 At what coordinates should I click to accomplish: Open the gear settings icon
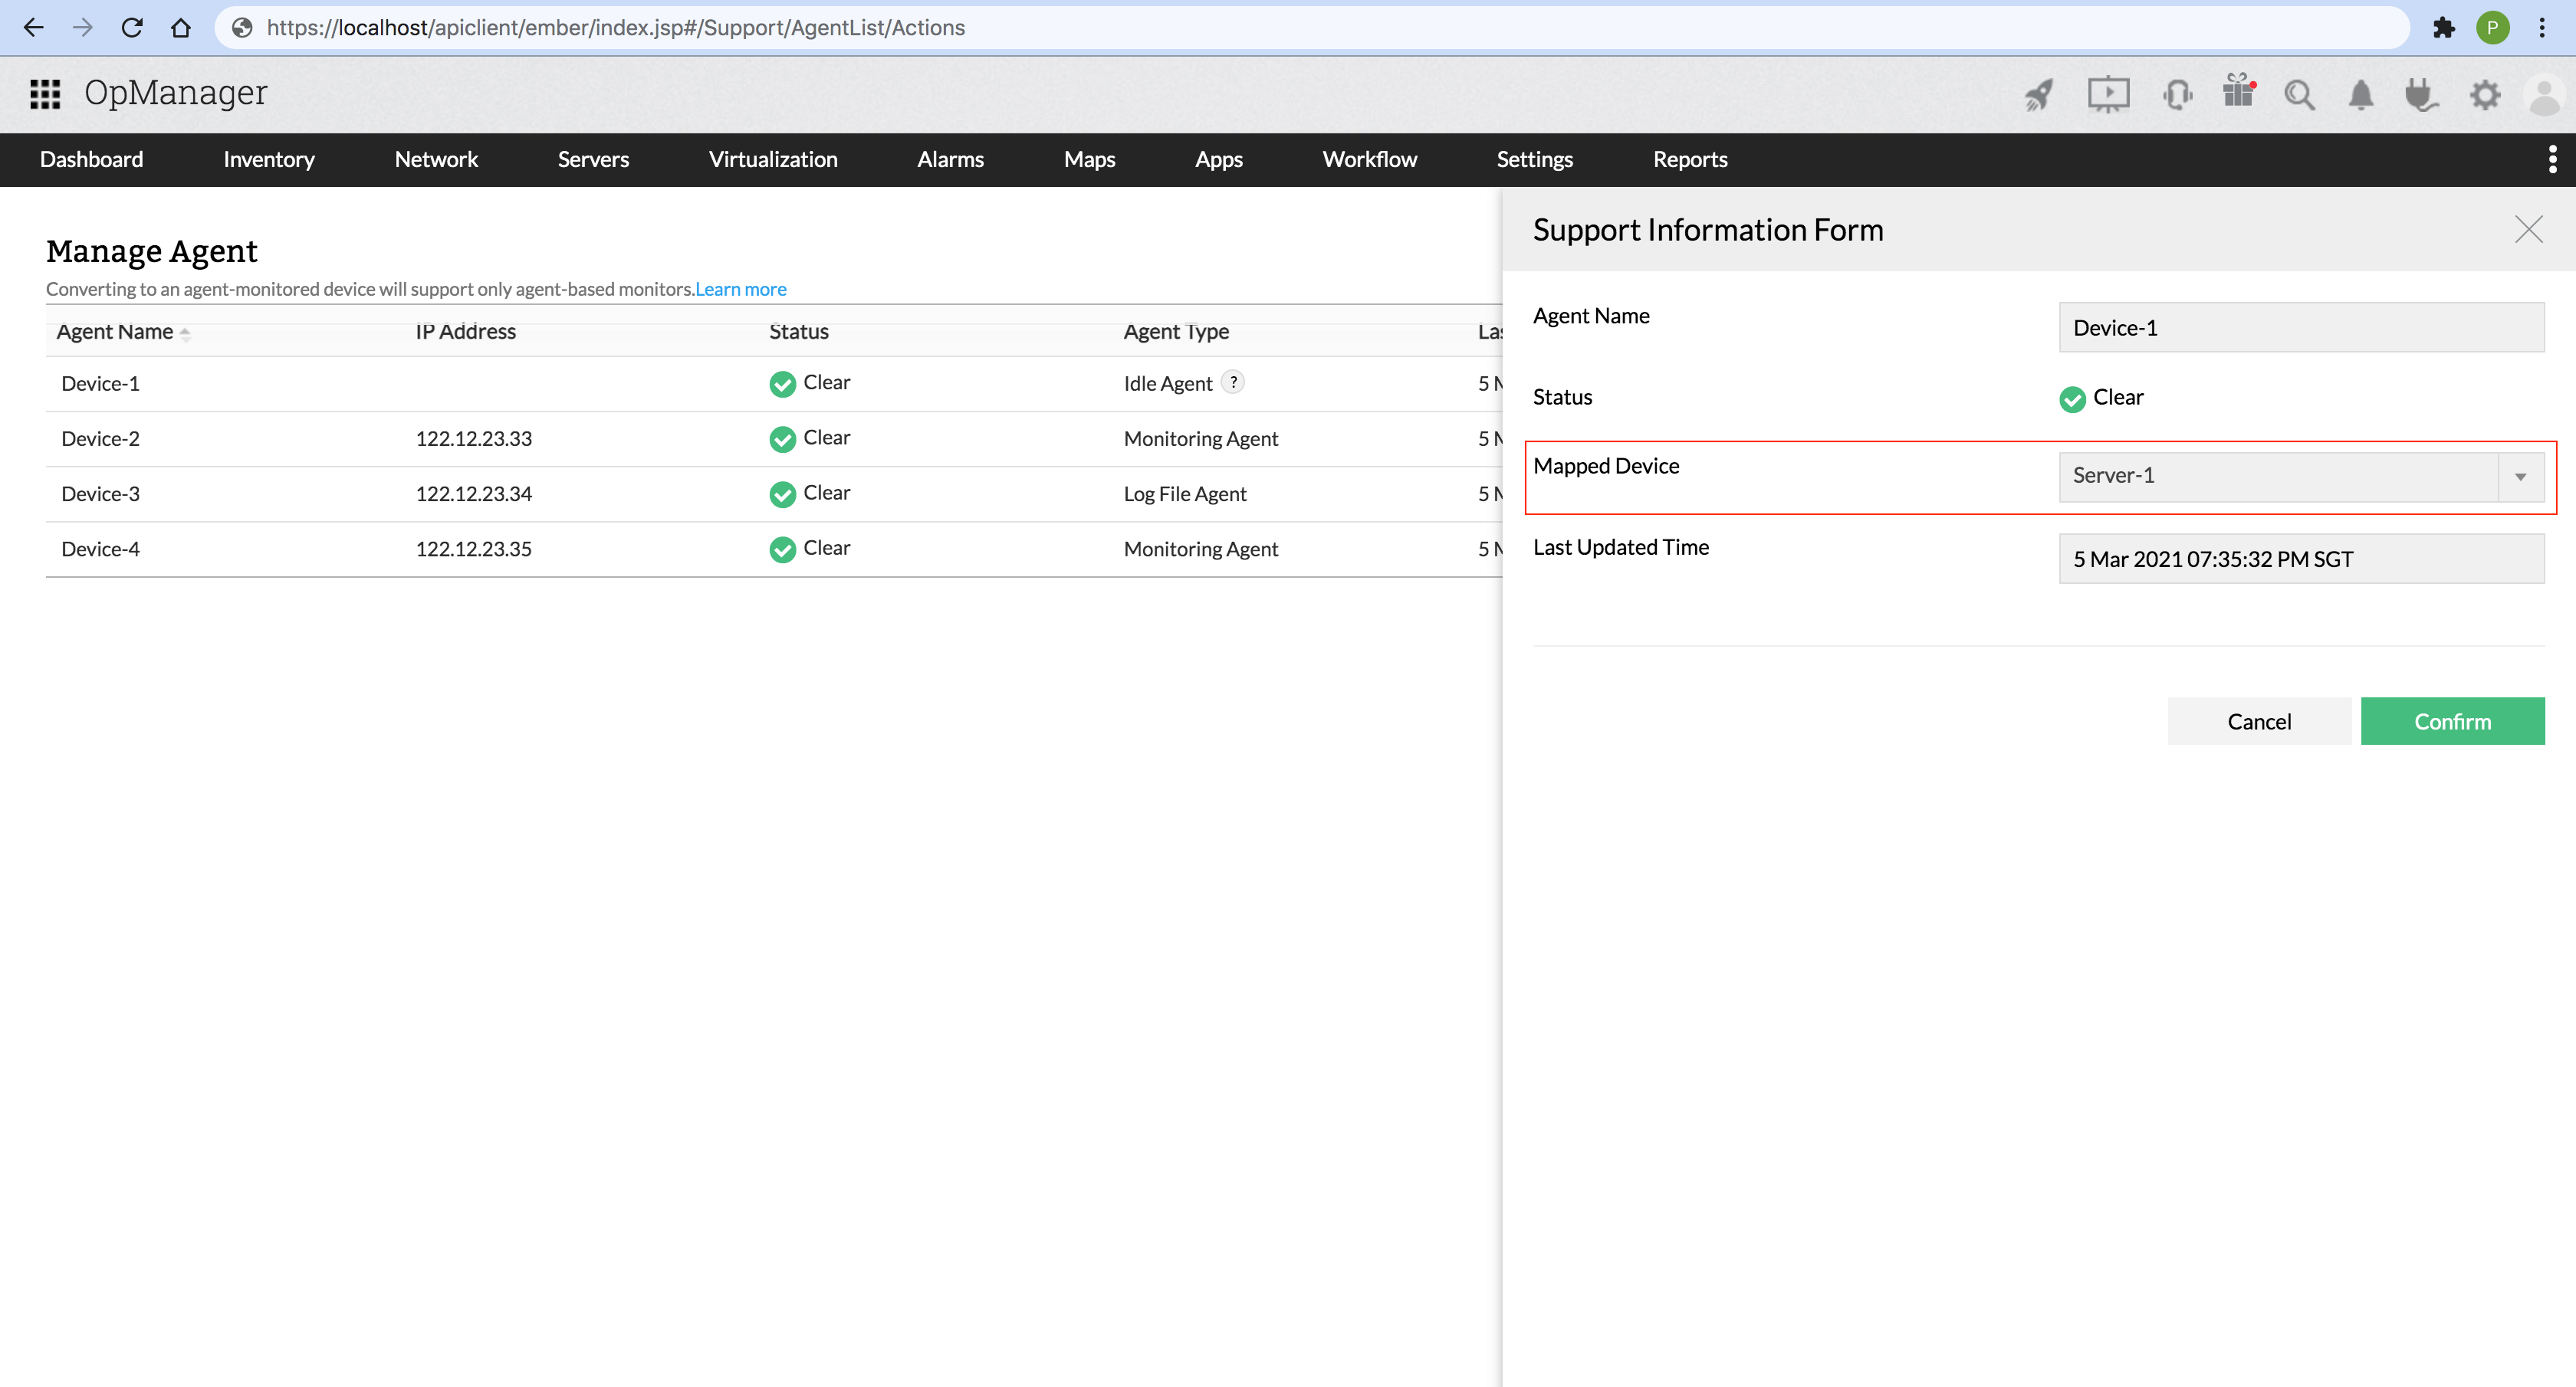pyautogui.click(x=2485, y=96)
